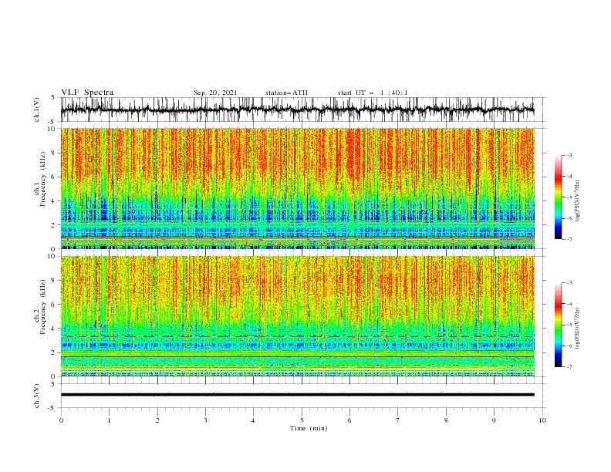Image resolution: width=611 pixels, height=472 pixels.
Task: Click the ch.2 spectrogram panel
Action: click(297, 316)
